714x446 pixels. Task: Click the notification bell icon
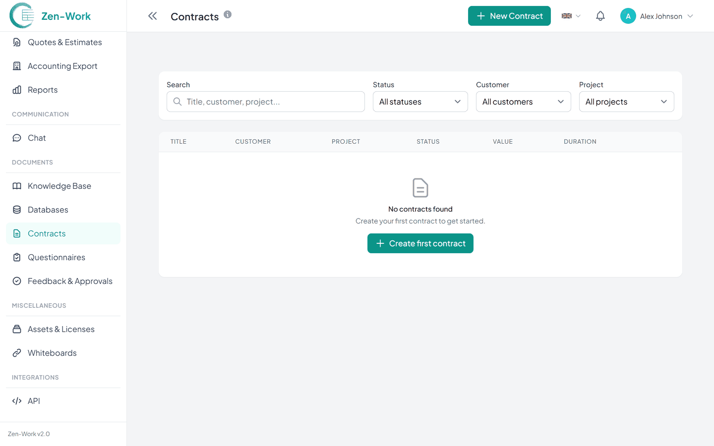coord(600,16)
